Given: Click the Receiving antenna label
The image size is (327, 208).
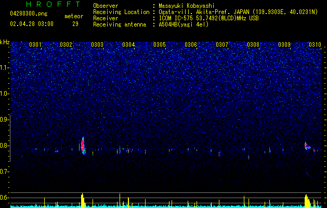Looking at the screenshot, I should point(120,24).
